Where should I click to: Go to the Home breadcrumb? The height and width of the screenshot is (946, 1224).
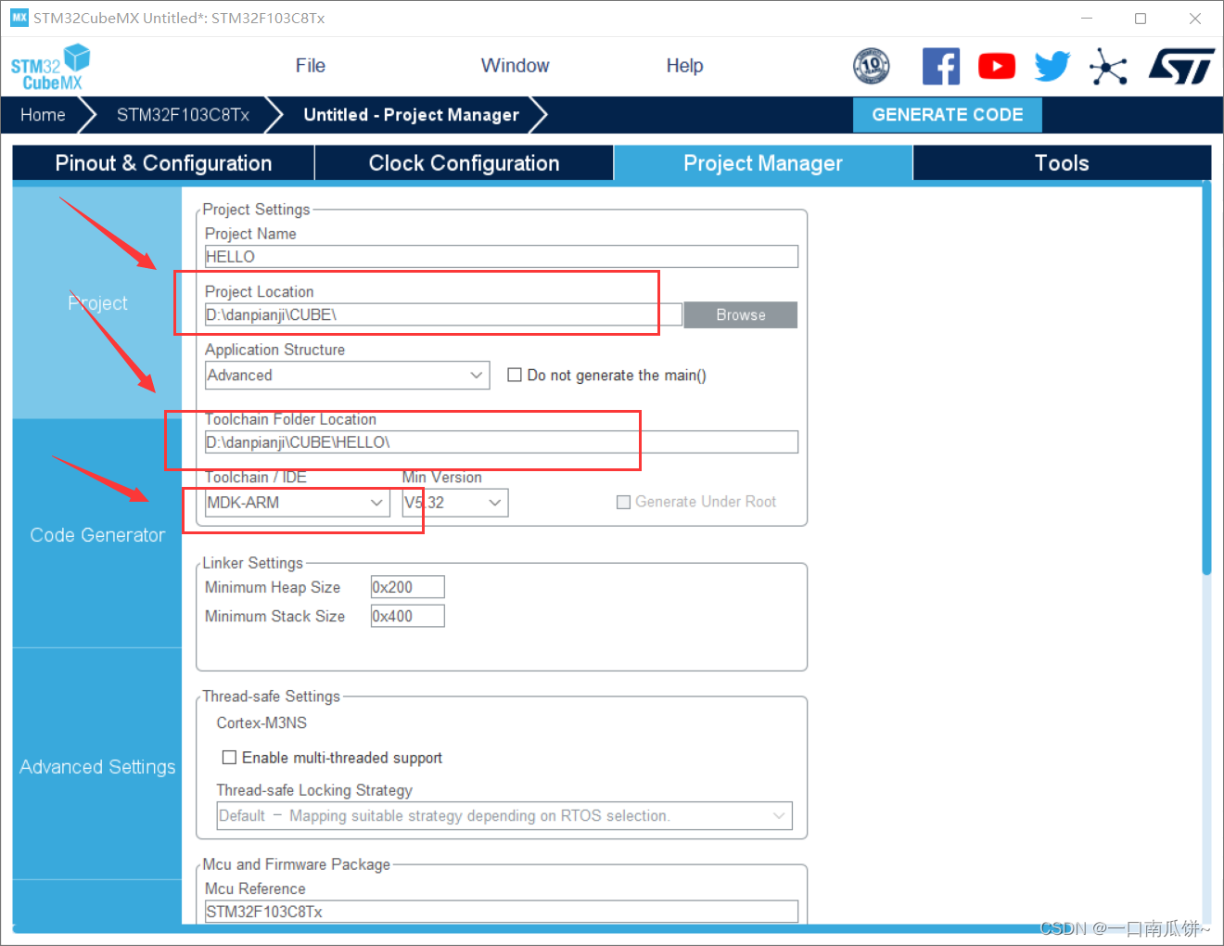click(x=43, y=115)
